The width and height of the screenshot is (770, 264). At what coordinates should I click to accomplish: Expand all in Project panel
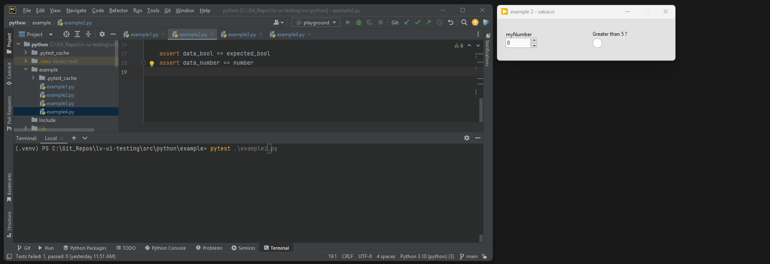77,34
